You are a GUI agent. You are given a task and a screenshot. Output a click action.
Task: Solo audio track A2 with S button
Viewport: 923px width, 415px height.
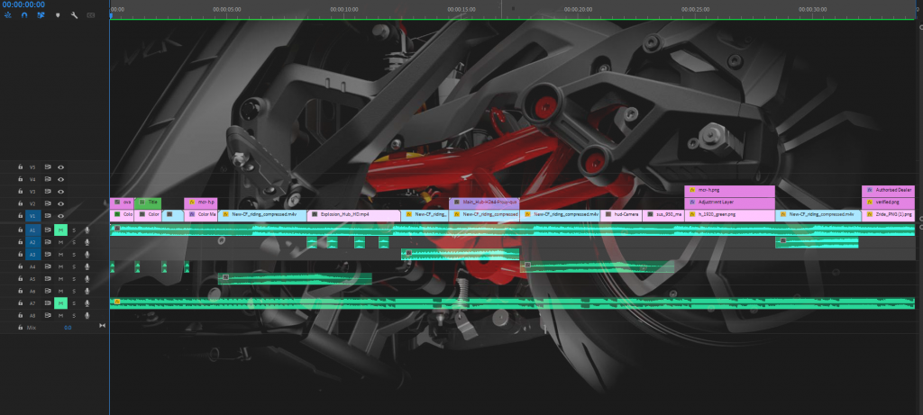tap(74, 243)
